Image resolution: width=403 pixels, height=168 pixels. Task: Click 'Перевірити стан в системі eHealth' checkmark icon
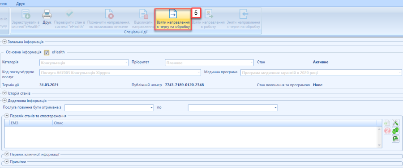(x=69, y=19)
